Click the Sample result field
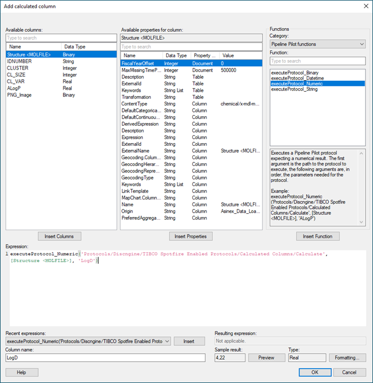373x383 pixels. [x=230, y=358]
